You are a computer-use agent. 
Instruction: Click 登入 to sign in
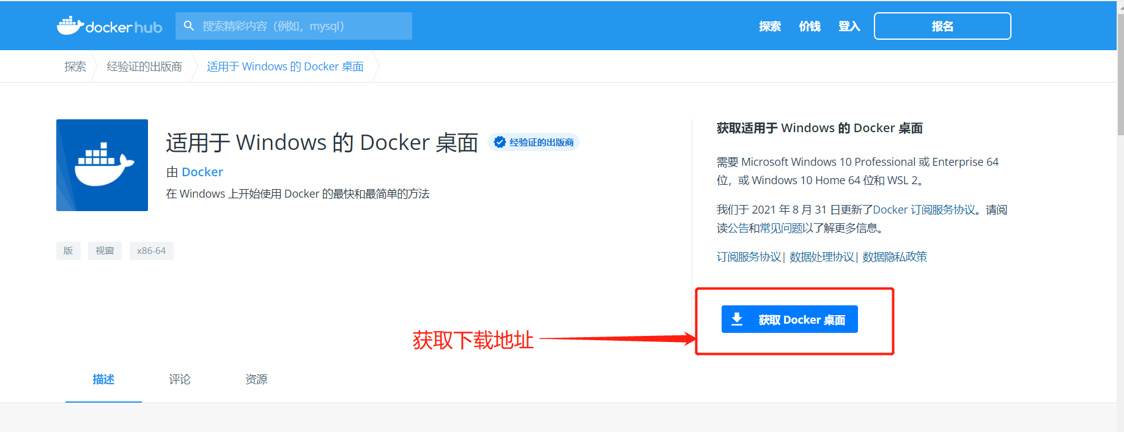point(849,26)
